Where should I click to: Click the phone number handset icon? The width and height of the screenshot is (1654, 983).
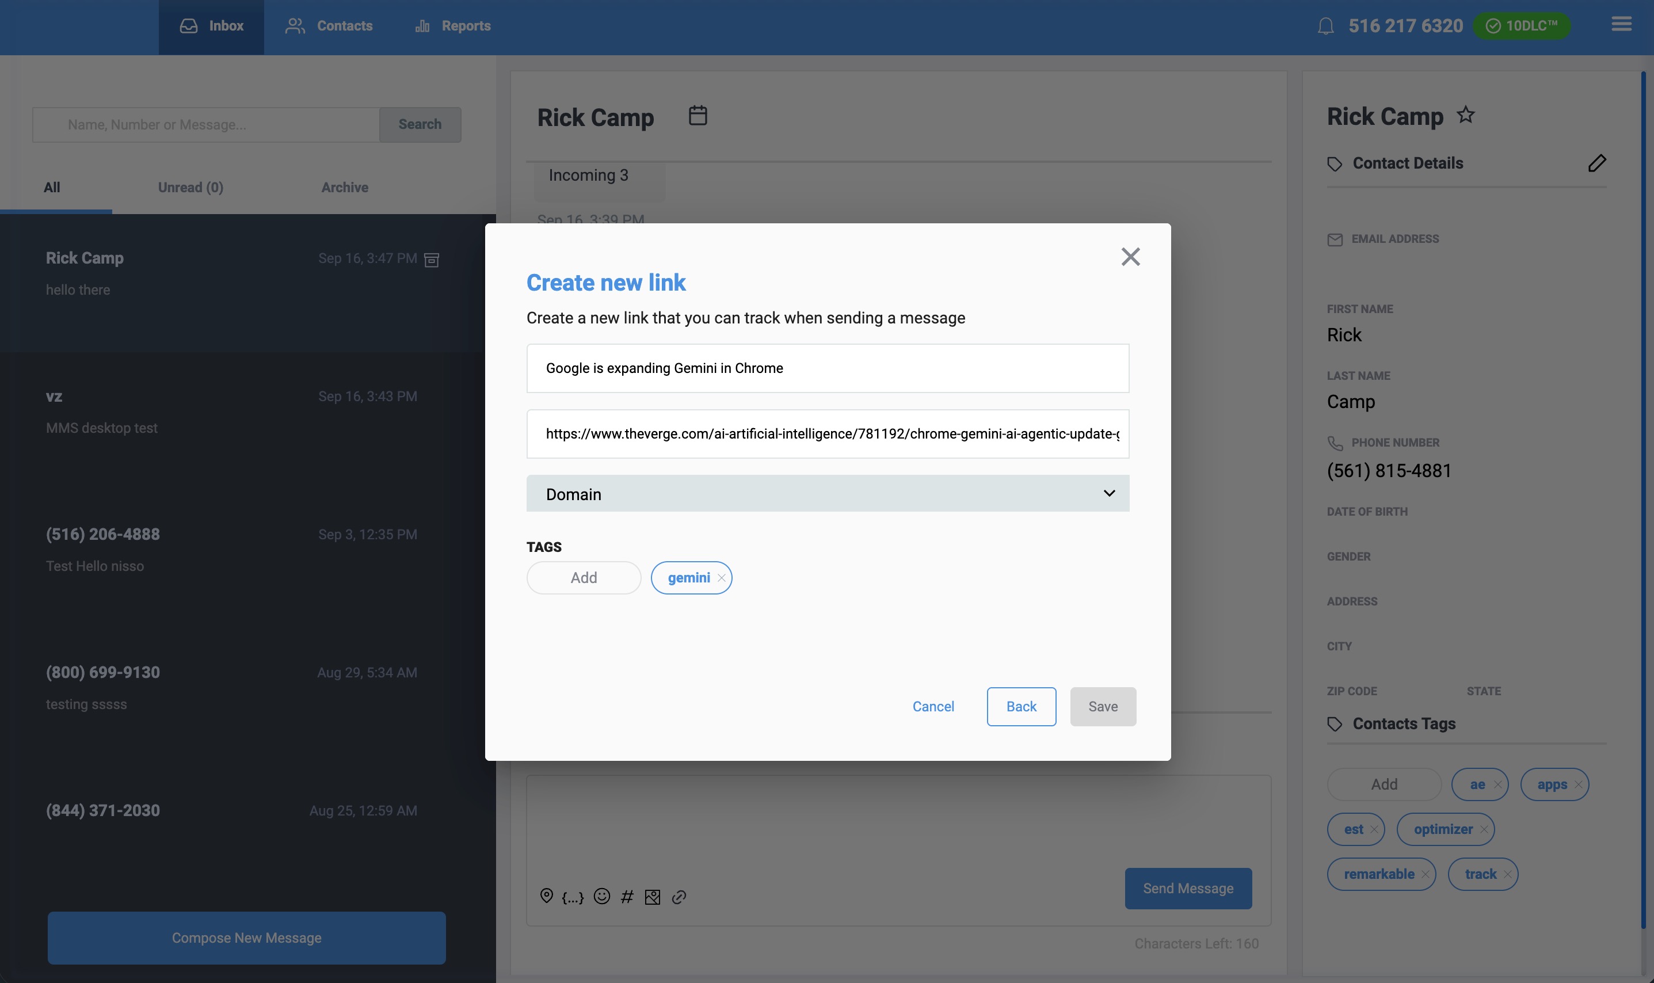pos(1335,443)
